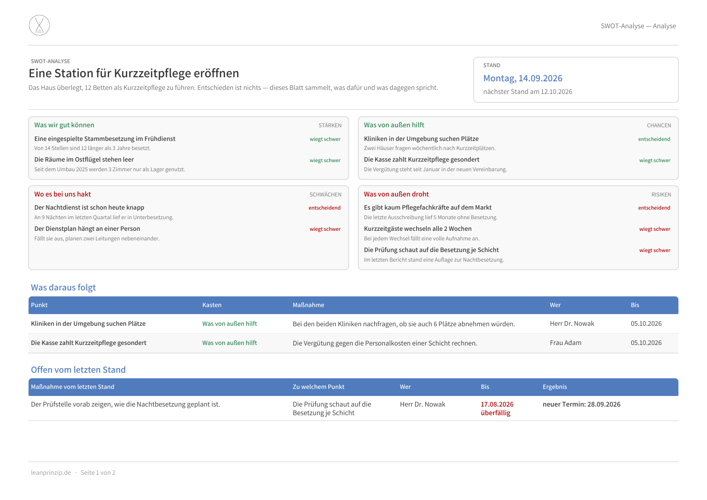Viewport: 707px width, 500px height.
Task: Click 'Die Vergütung gegen die Personalkosten' measure cell
Action: (385, 343)
